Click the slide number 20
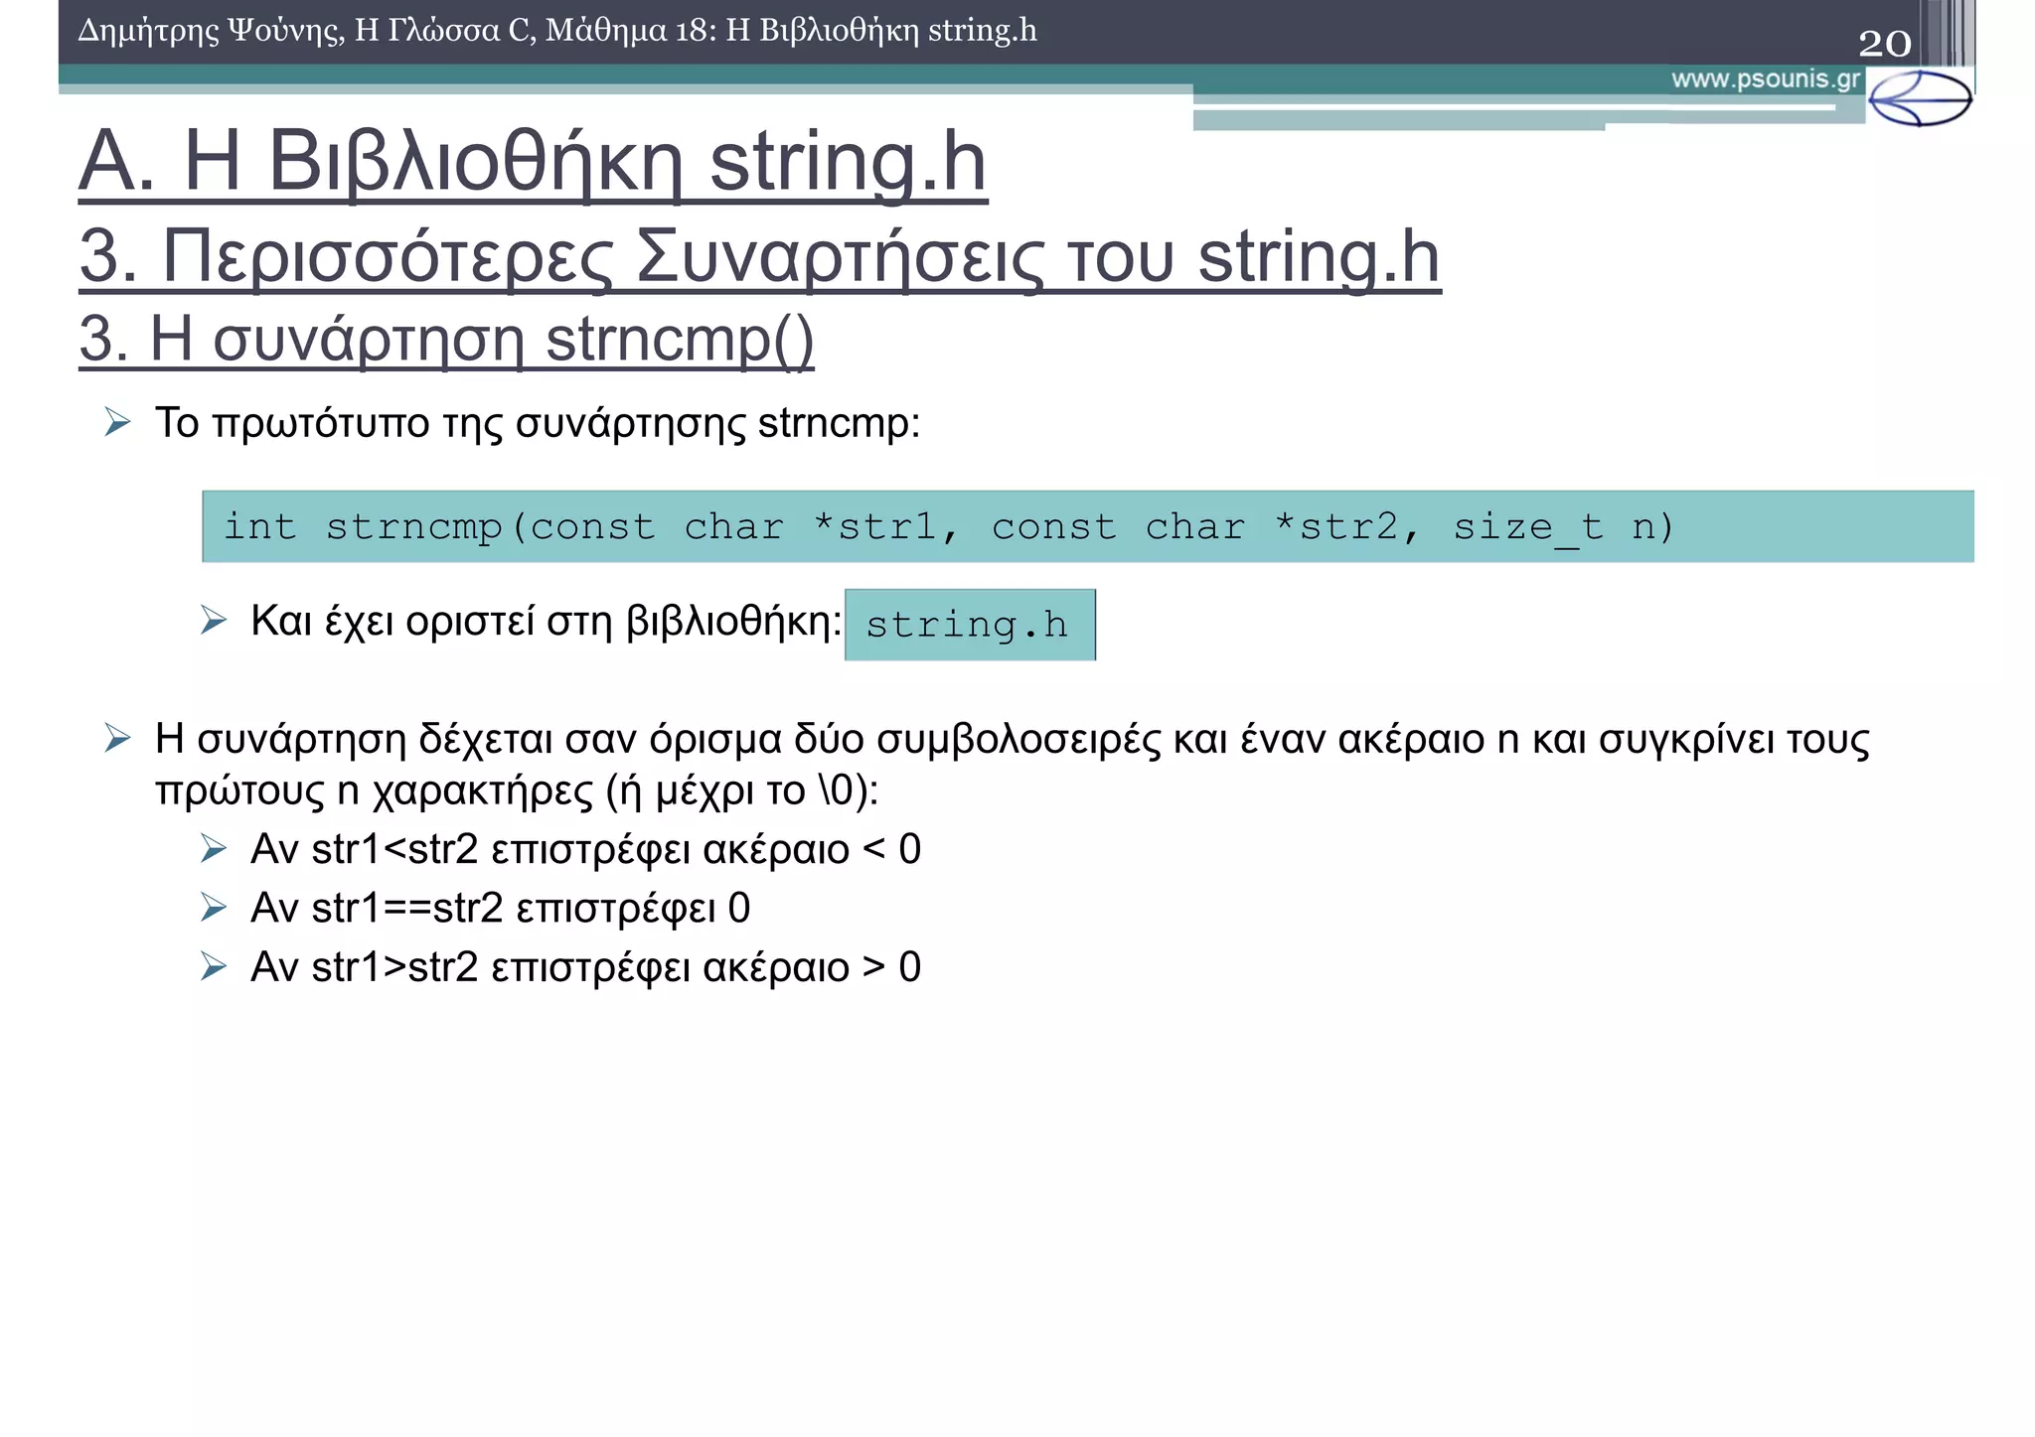The height and width of the screenshot is (1437, 2035). [x=1885, y=43]
